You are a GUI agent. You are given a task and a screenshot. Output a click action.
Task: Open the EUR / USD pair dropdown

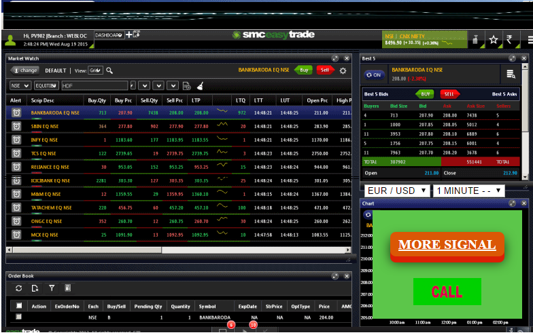(397, 191)
